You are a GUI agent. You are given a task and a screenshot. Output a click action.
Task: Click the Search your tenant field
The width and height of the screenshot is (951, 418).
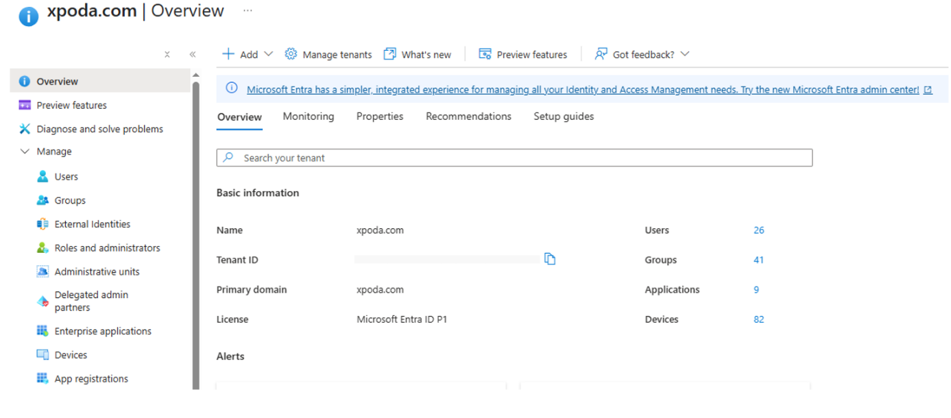514,158
